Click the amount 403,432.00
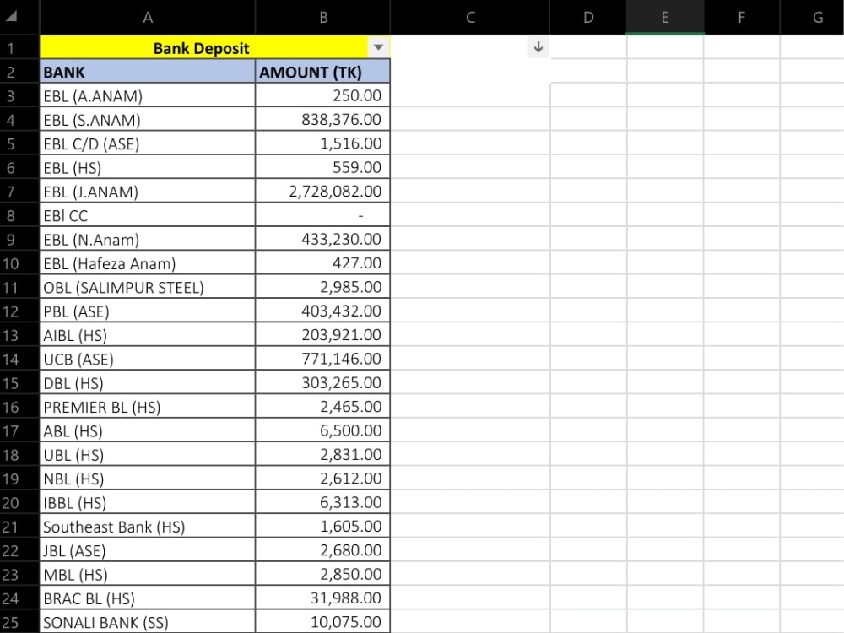The image size is (844, 633). (x=341, y=311)
